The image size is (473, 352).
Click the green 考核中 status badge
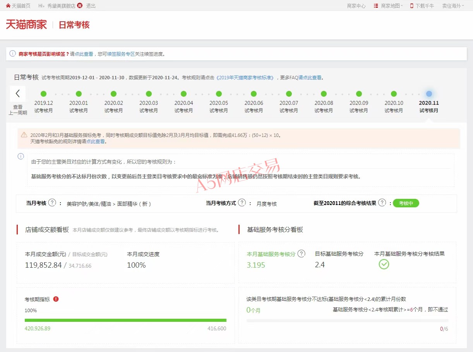click(406, 203)
